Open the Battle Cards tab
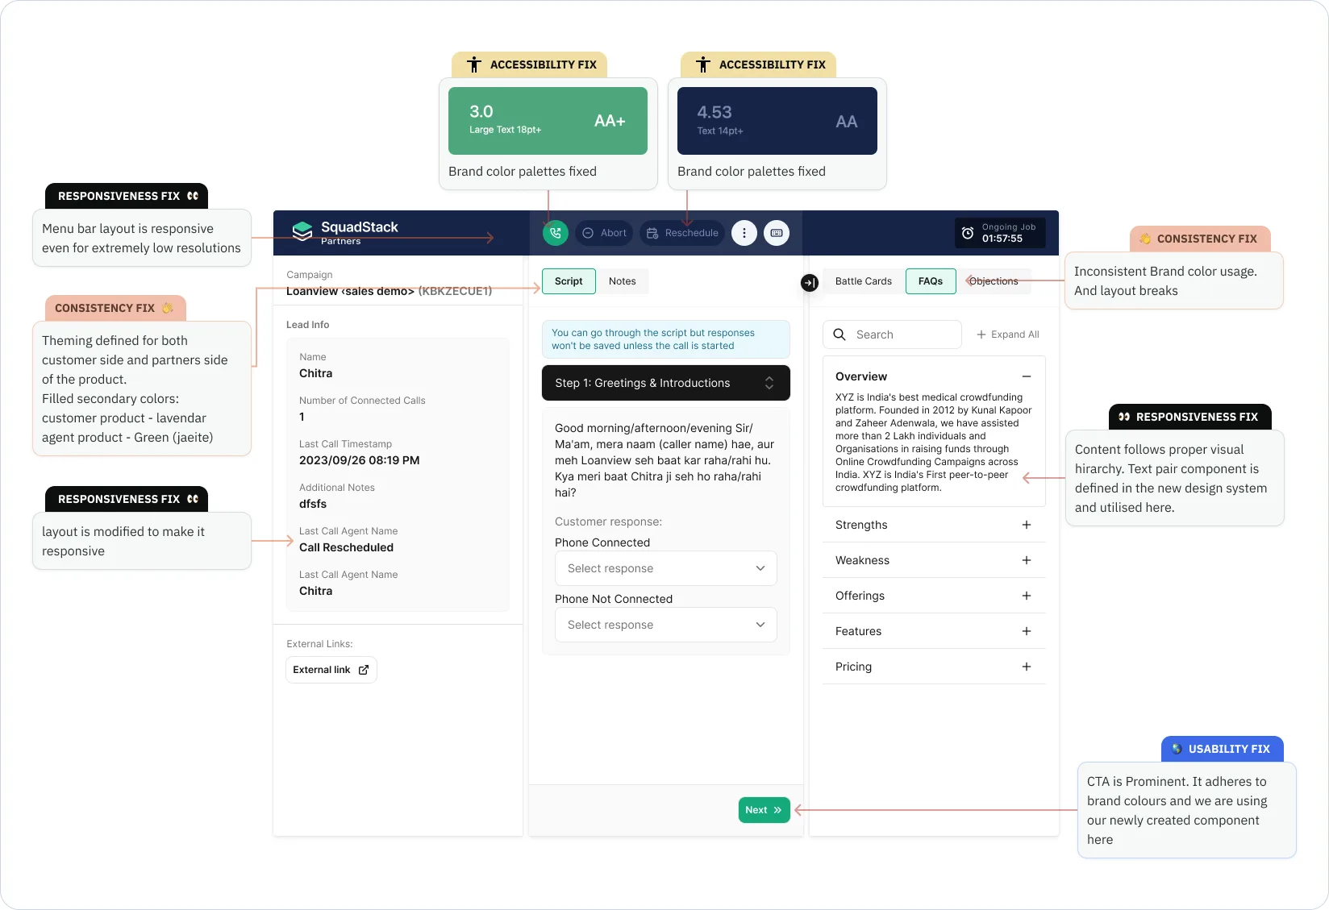 tap(864, 281)
